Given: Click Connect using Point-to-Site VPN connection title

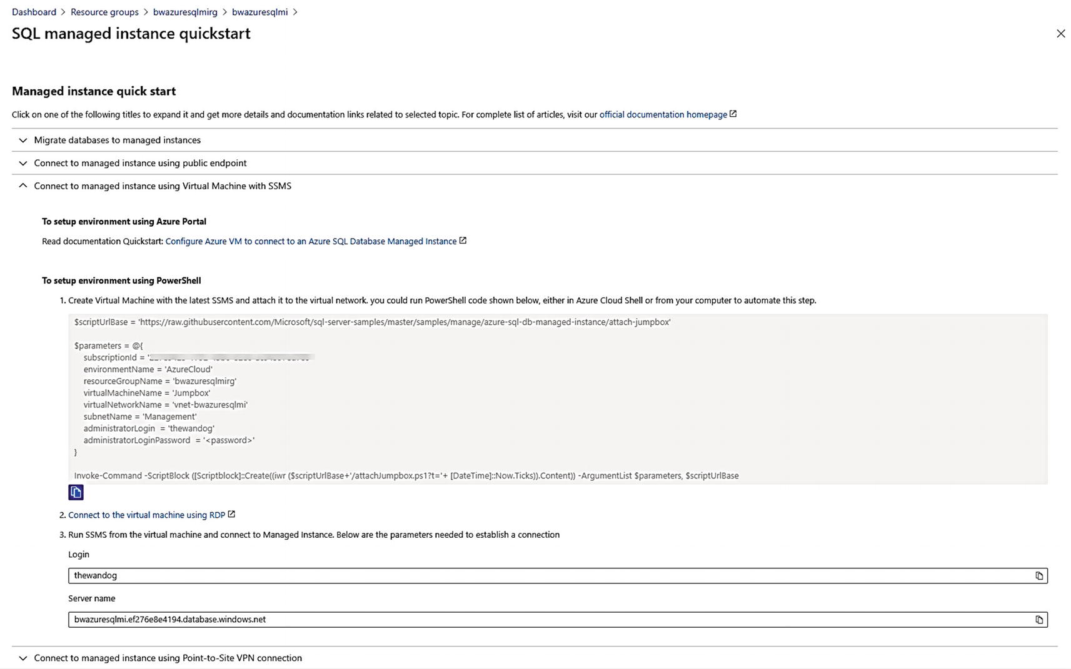Looking at the screenshot, I should [x=168, y=658].
